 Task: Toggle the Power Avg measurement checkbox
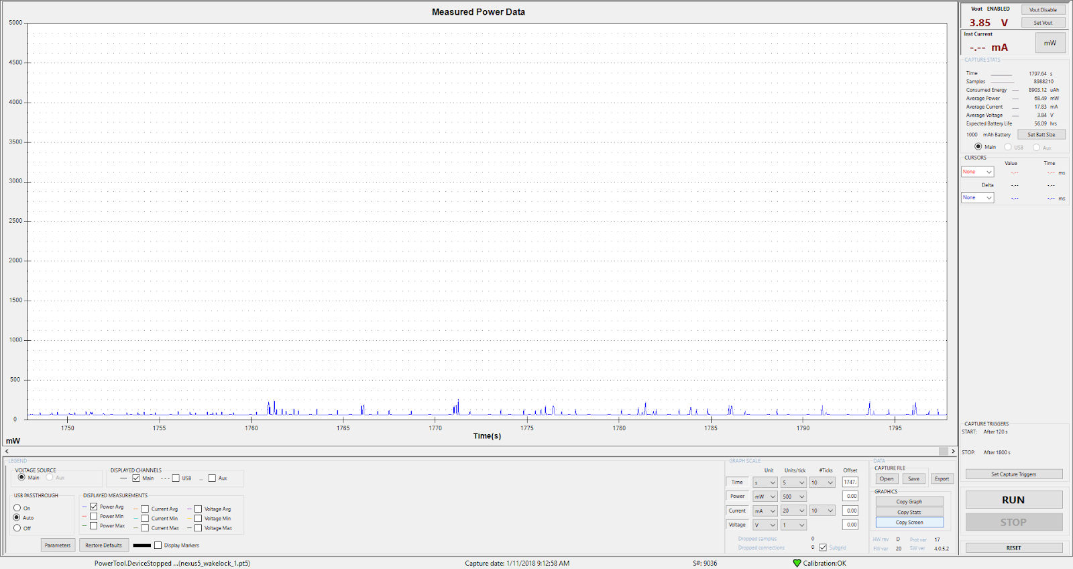tap(94, 507)
